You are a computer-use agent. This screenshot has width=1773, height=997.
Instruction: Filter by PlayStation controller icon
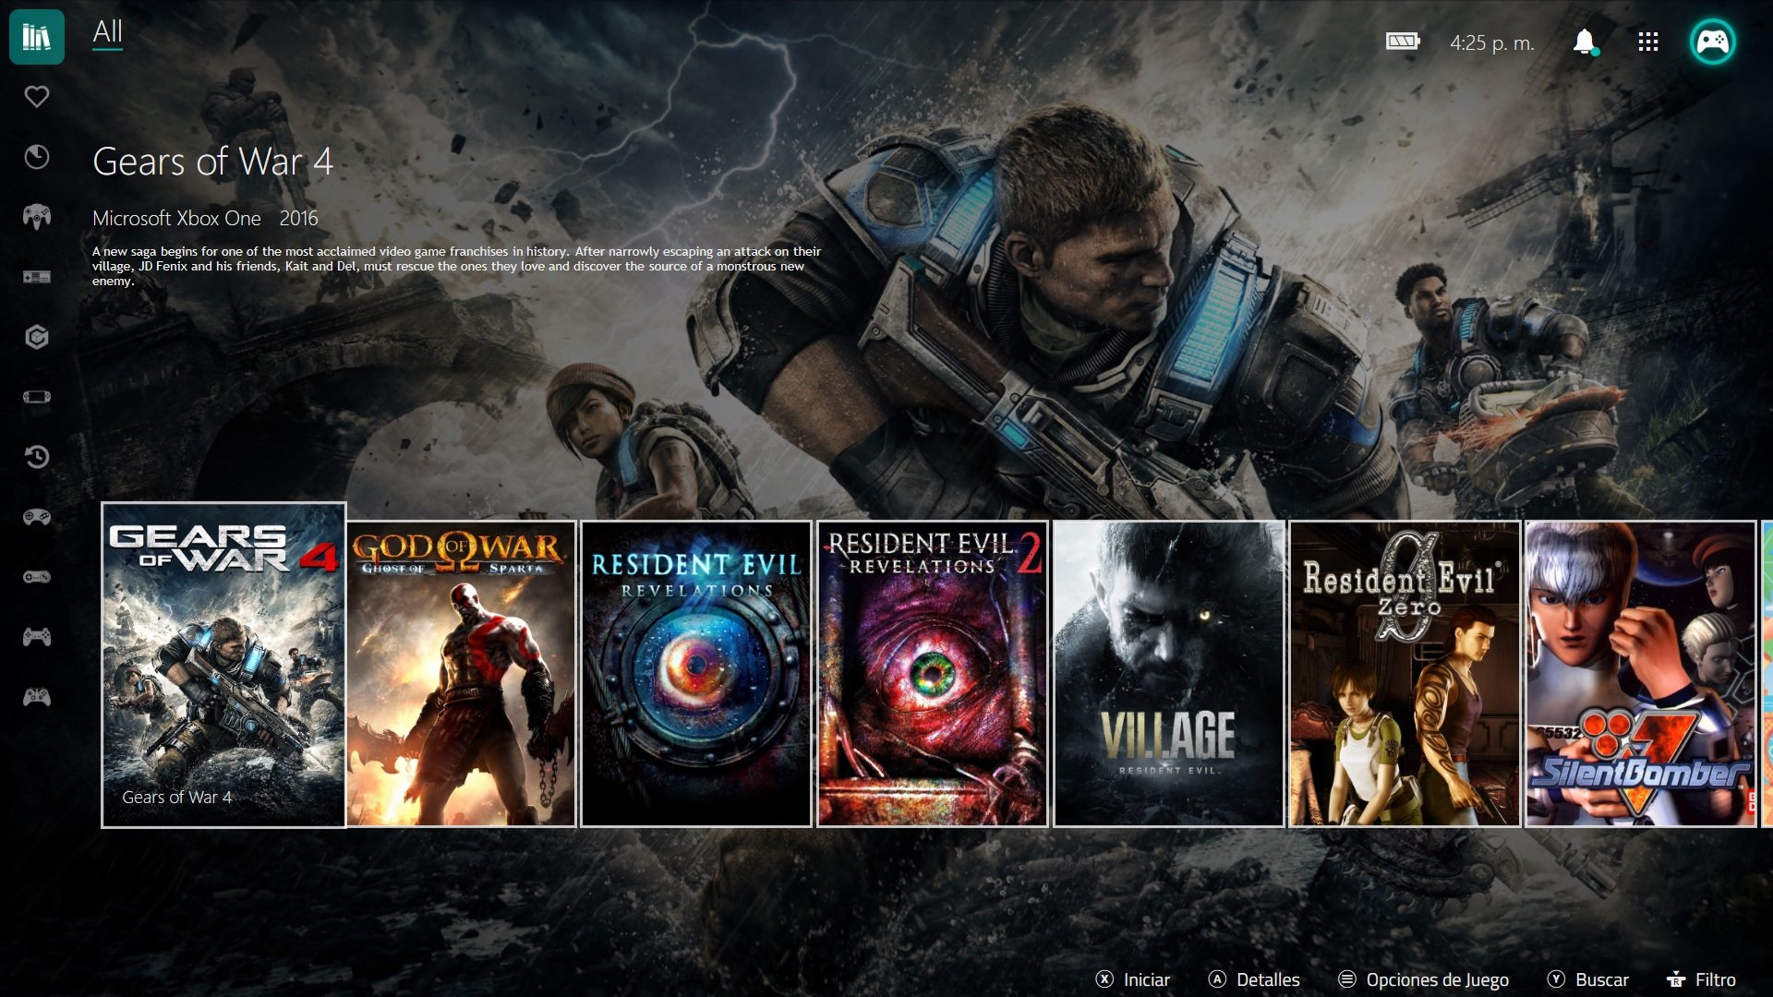[37, 637]
